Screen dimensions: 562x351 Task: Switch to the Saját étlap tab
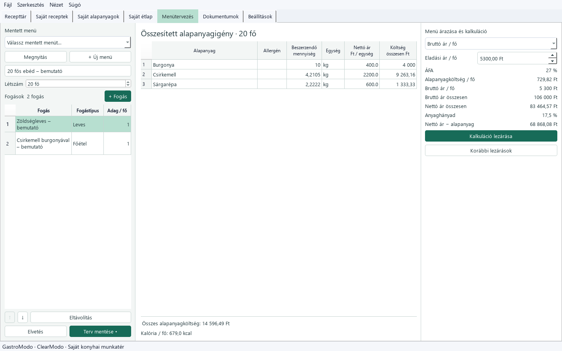tap(140, 16)
